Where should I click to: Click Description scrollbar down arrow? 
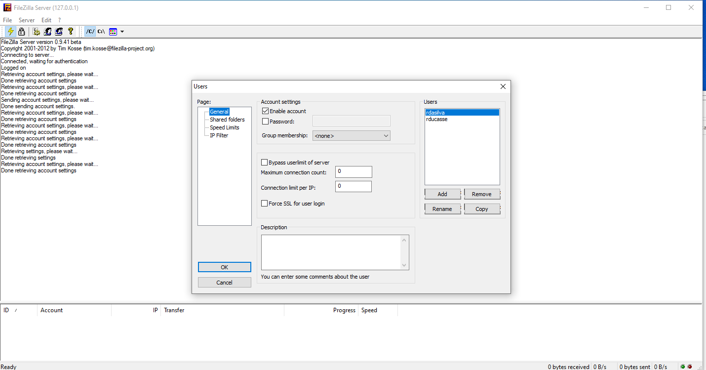click(405, 265)
